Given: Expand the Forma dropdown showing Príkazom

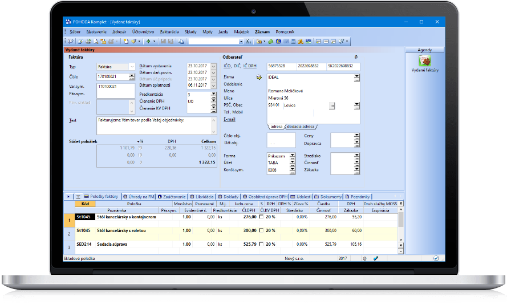Looking at the screenshot, I should 292,155.
